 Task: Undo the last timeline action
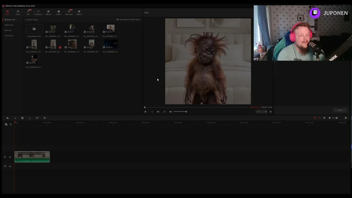click(x=8, y=118)
